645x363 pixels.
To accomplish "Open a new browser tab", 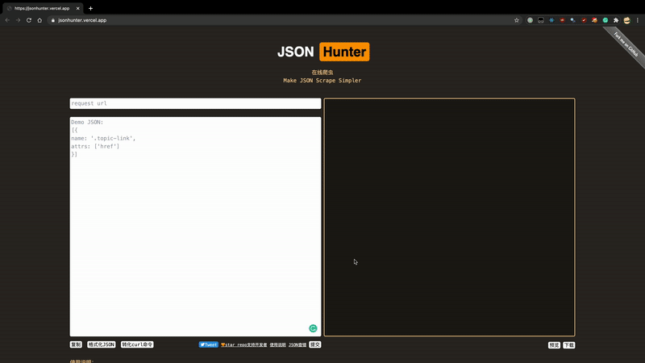I will (x=90, y=8).
